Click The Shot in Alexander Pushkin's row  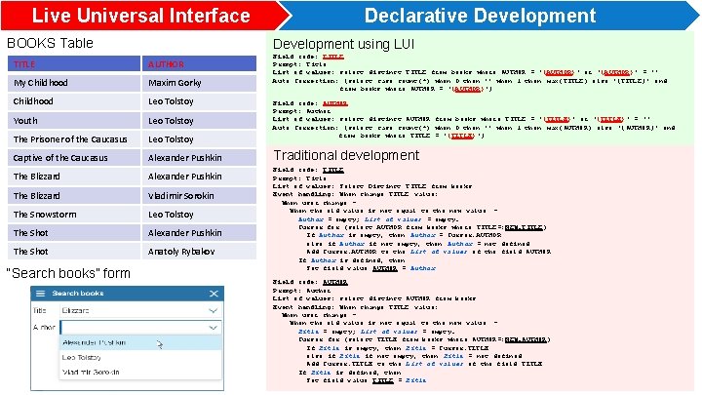point(74,233)
